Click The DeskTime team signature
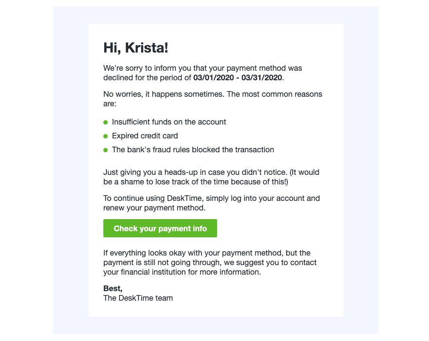This screenshot has height=341, width=429. [x=138, y=298]
